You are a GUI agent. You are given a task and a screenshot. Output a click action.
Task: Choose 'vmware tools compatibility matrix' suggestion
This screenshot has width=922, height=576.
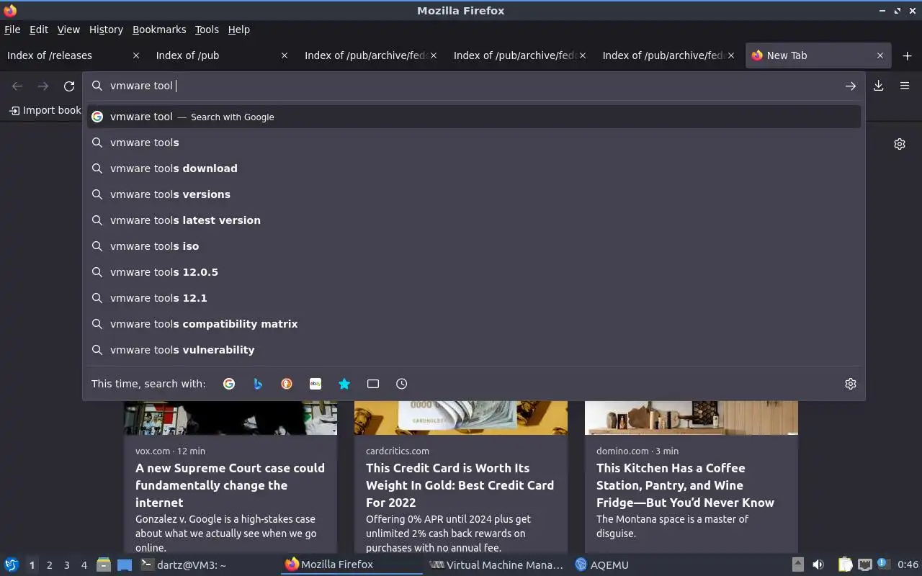click(x=474, y=324)
